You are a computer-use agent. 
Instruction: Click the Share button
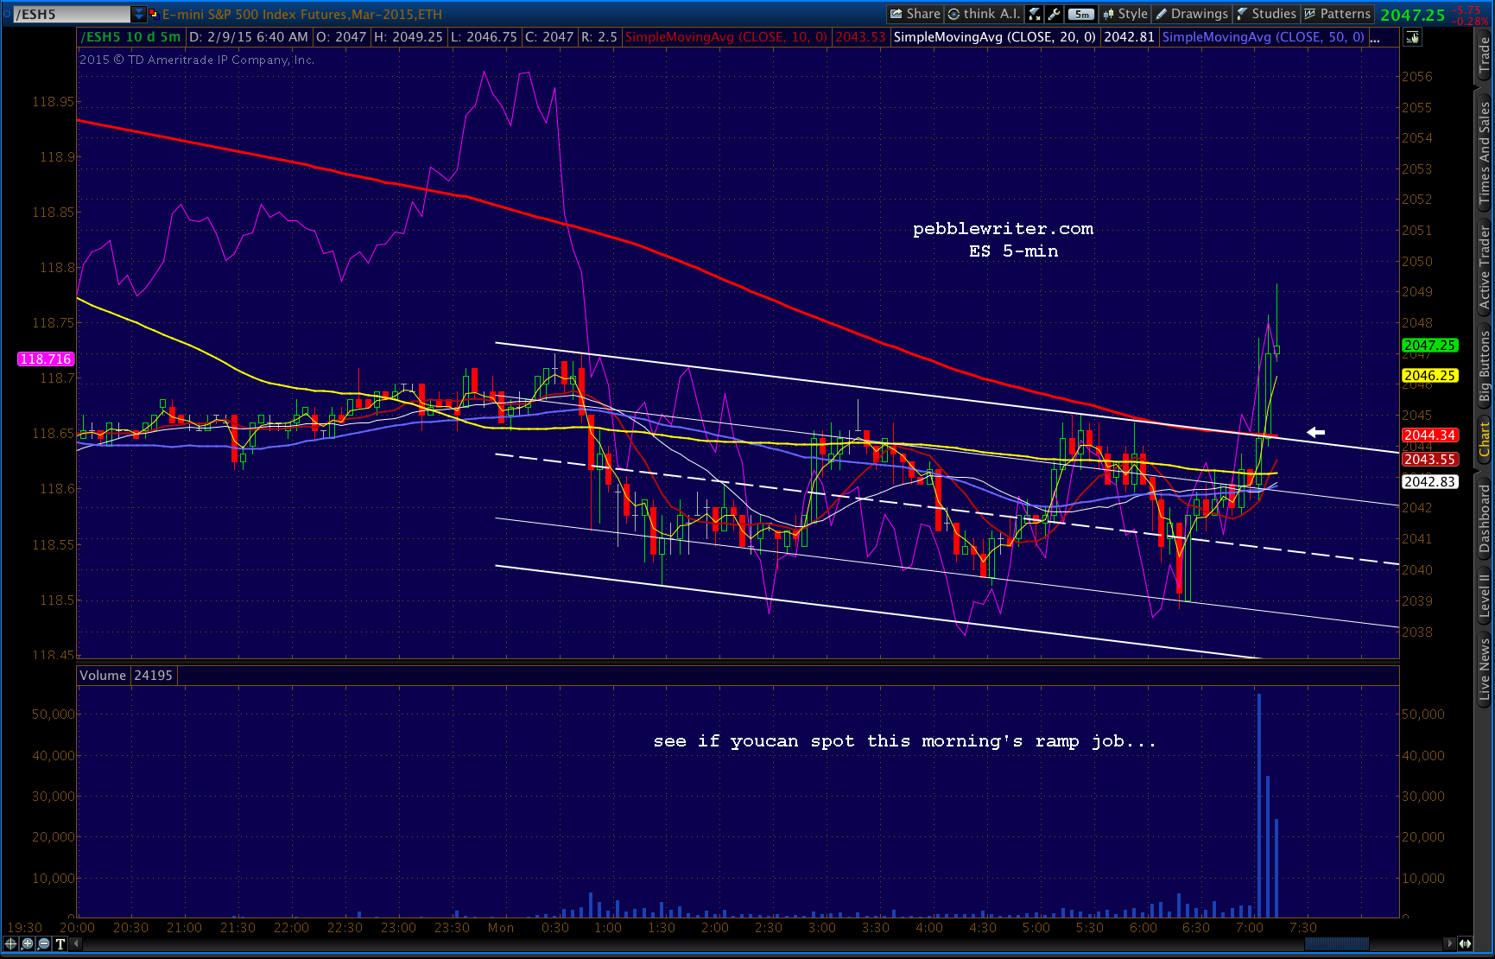915,14
